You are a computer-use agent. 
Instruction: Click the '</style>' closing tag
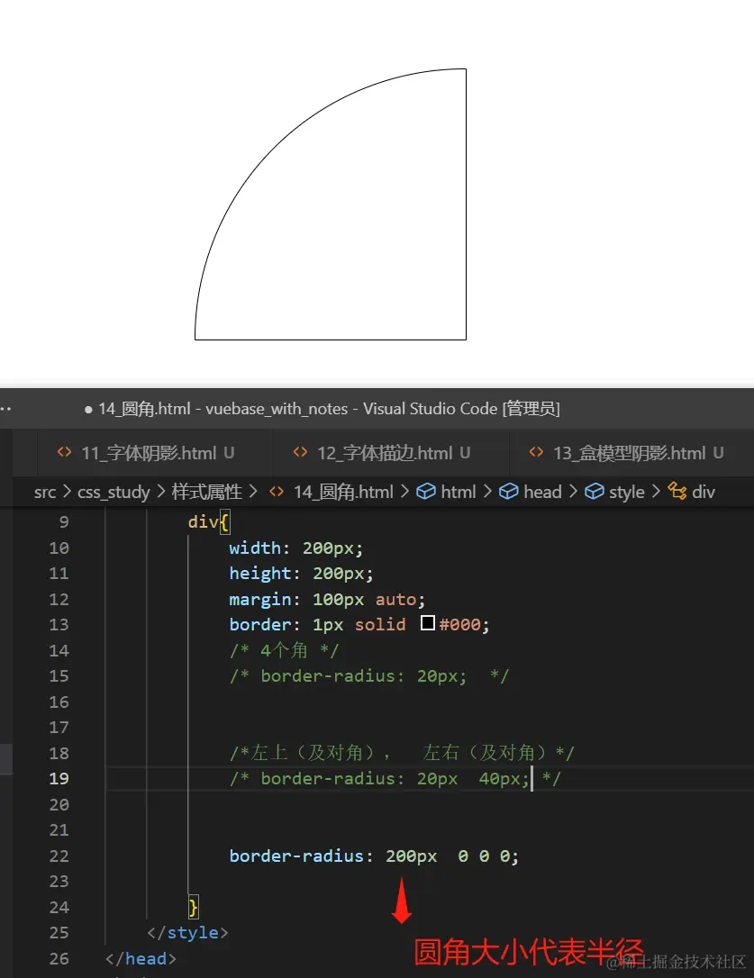pos(188,932)
